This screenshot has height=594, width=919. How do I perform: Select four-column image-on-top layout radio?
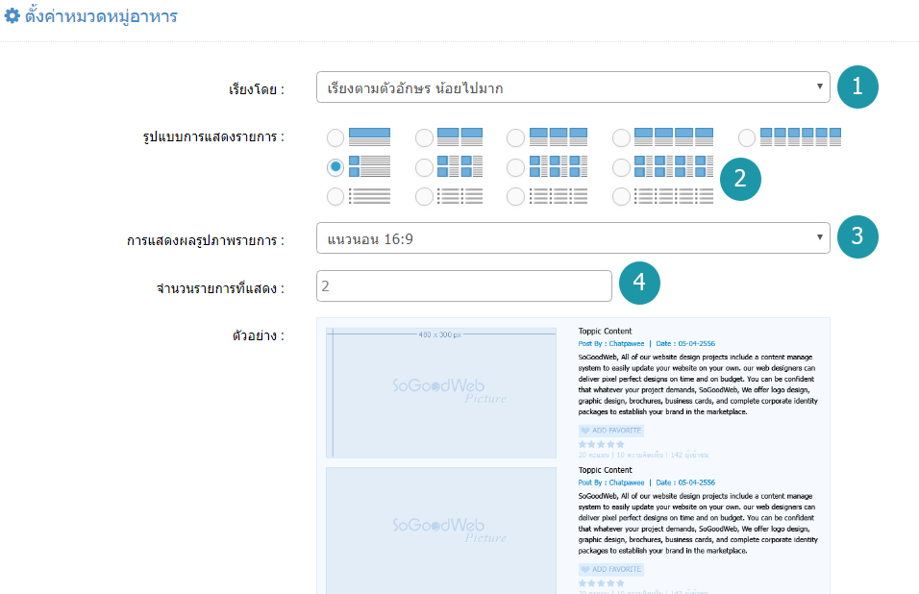coord(621,138)
